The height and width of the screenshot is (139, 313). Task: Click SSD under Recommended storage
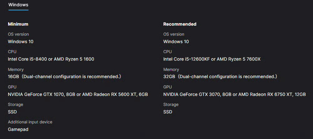pos(168,112)
